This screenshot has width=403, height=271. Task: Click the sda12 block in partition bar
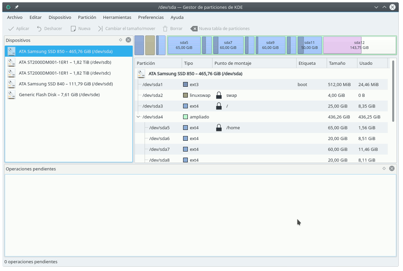click(359, 45)
